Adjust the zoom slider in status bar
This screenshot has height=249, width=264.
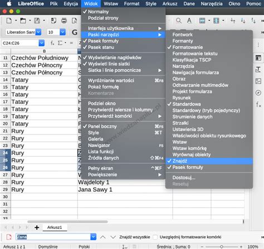coord(221,247)
